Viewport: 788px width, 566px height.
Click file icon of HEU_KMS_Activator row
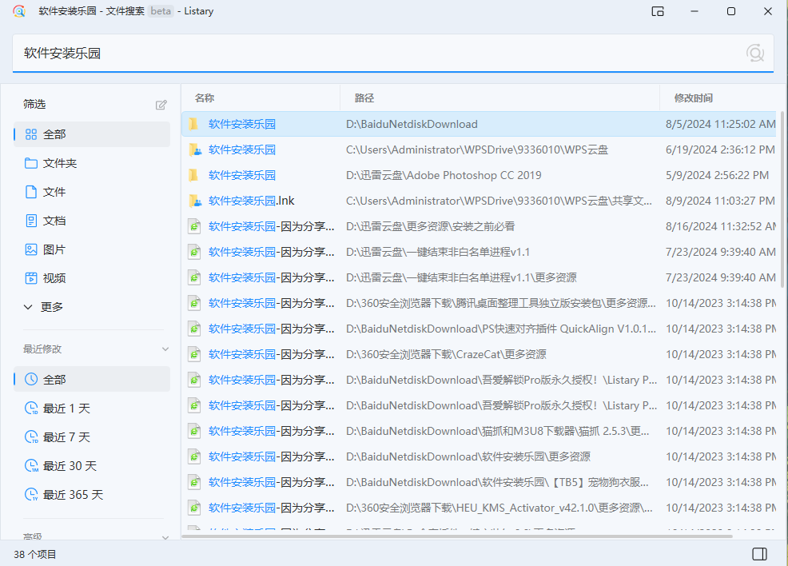coord(194,508)
